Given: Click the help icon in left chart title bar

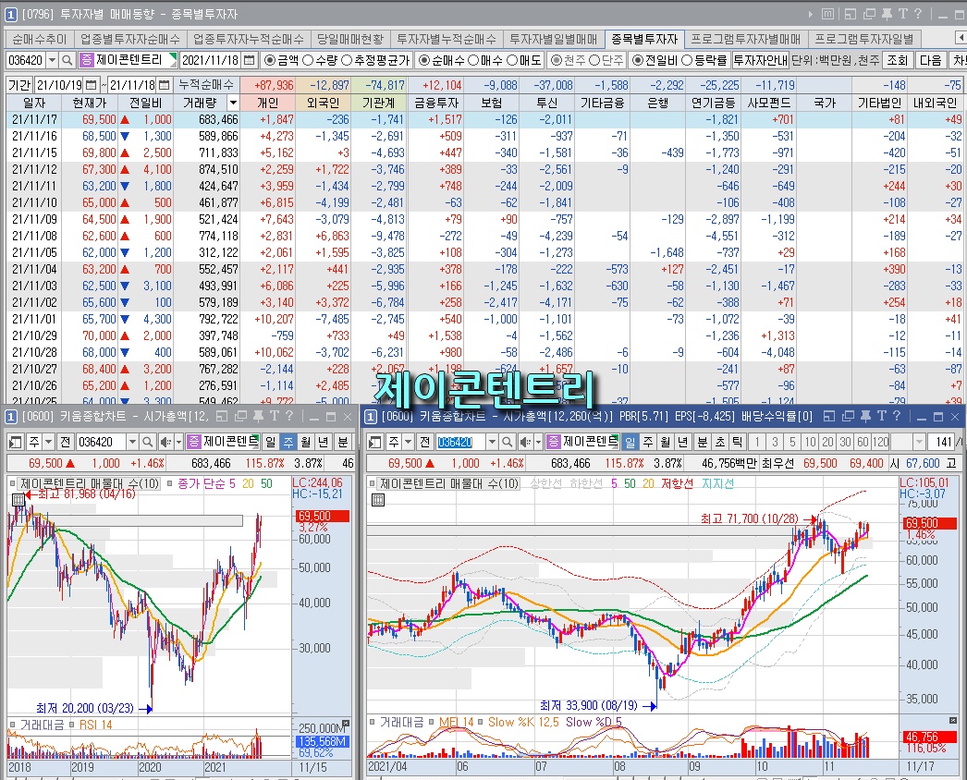Looking at the screenshot, I should tap(288, 416).
